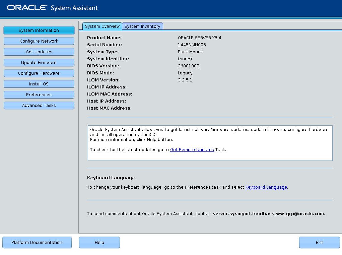Open the Keyboard Language link
The image size is (342, 255).
coord(266,187)
